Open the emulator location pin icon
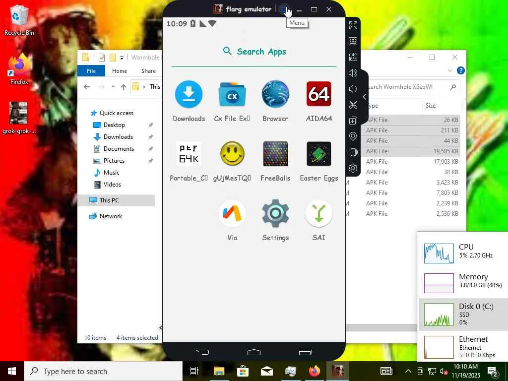 (353, 136)
